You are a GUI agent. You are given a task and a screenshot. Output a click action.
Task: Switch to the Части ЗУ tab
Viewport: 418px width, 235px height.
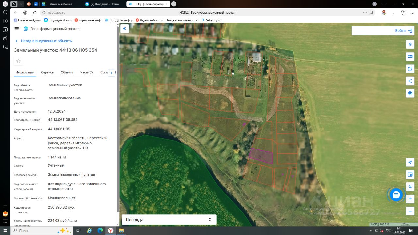pyautogui.click(x=87, y=72)
